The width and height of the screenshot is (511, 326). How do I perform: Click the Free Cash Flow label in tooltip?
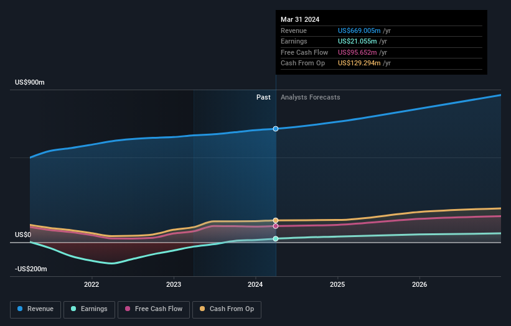[x=304, y=52]
